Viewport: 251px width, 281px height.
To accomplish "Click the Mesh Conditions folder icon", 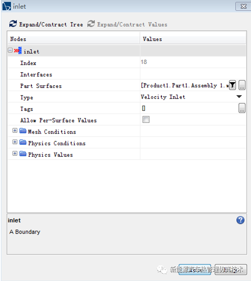I will 23,131.
